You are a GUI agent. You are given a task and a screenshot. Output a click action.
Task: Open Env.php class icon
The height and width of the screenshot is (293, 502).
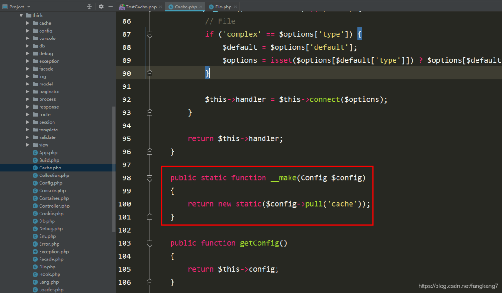[35, 236]
